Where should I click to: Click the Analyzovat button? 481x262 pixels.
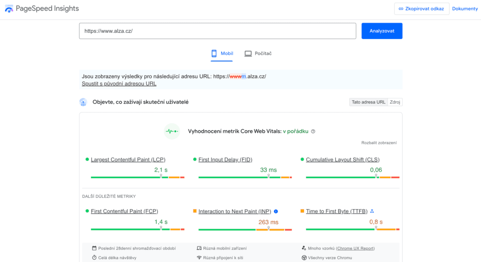(382, 31)
